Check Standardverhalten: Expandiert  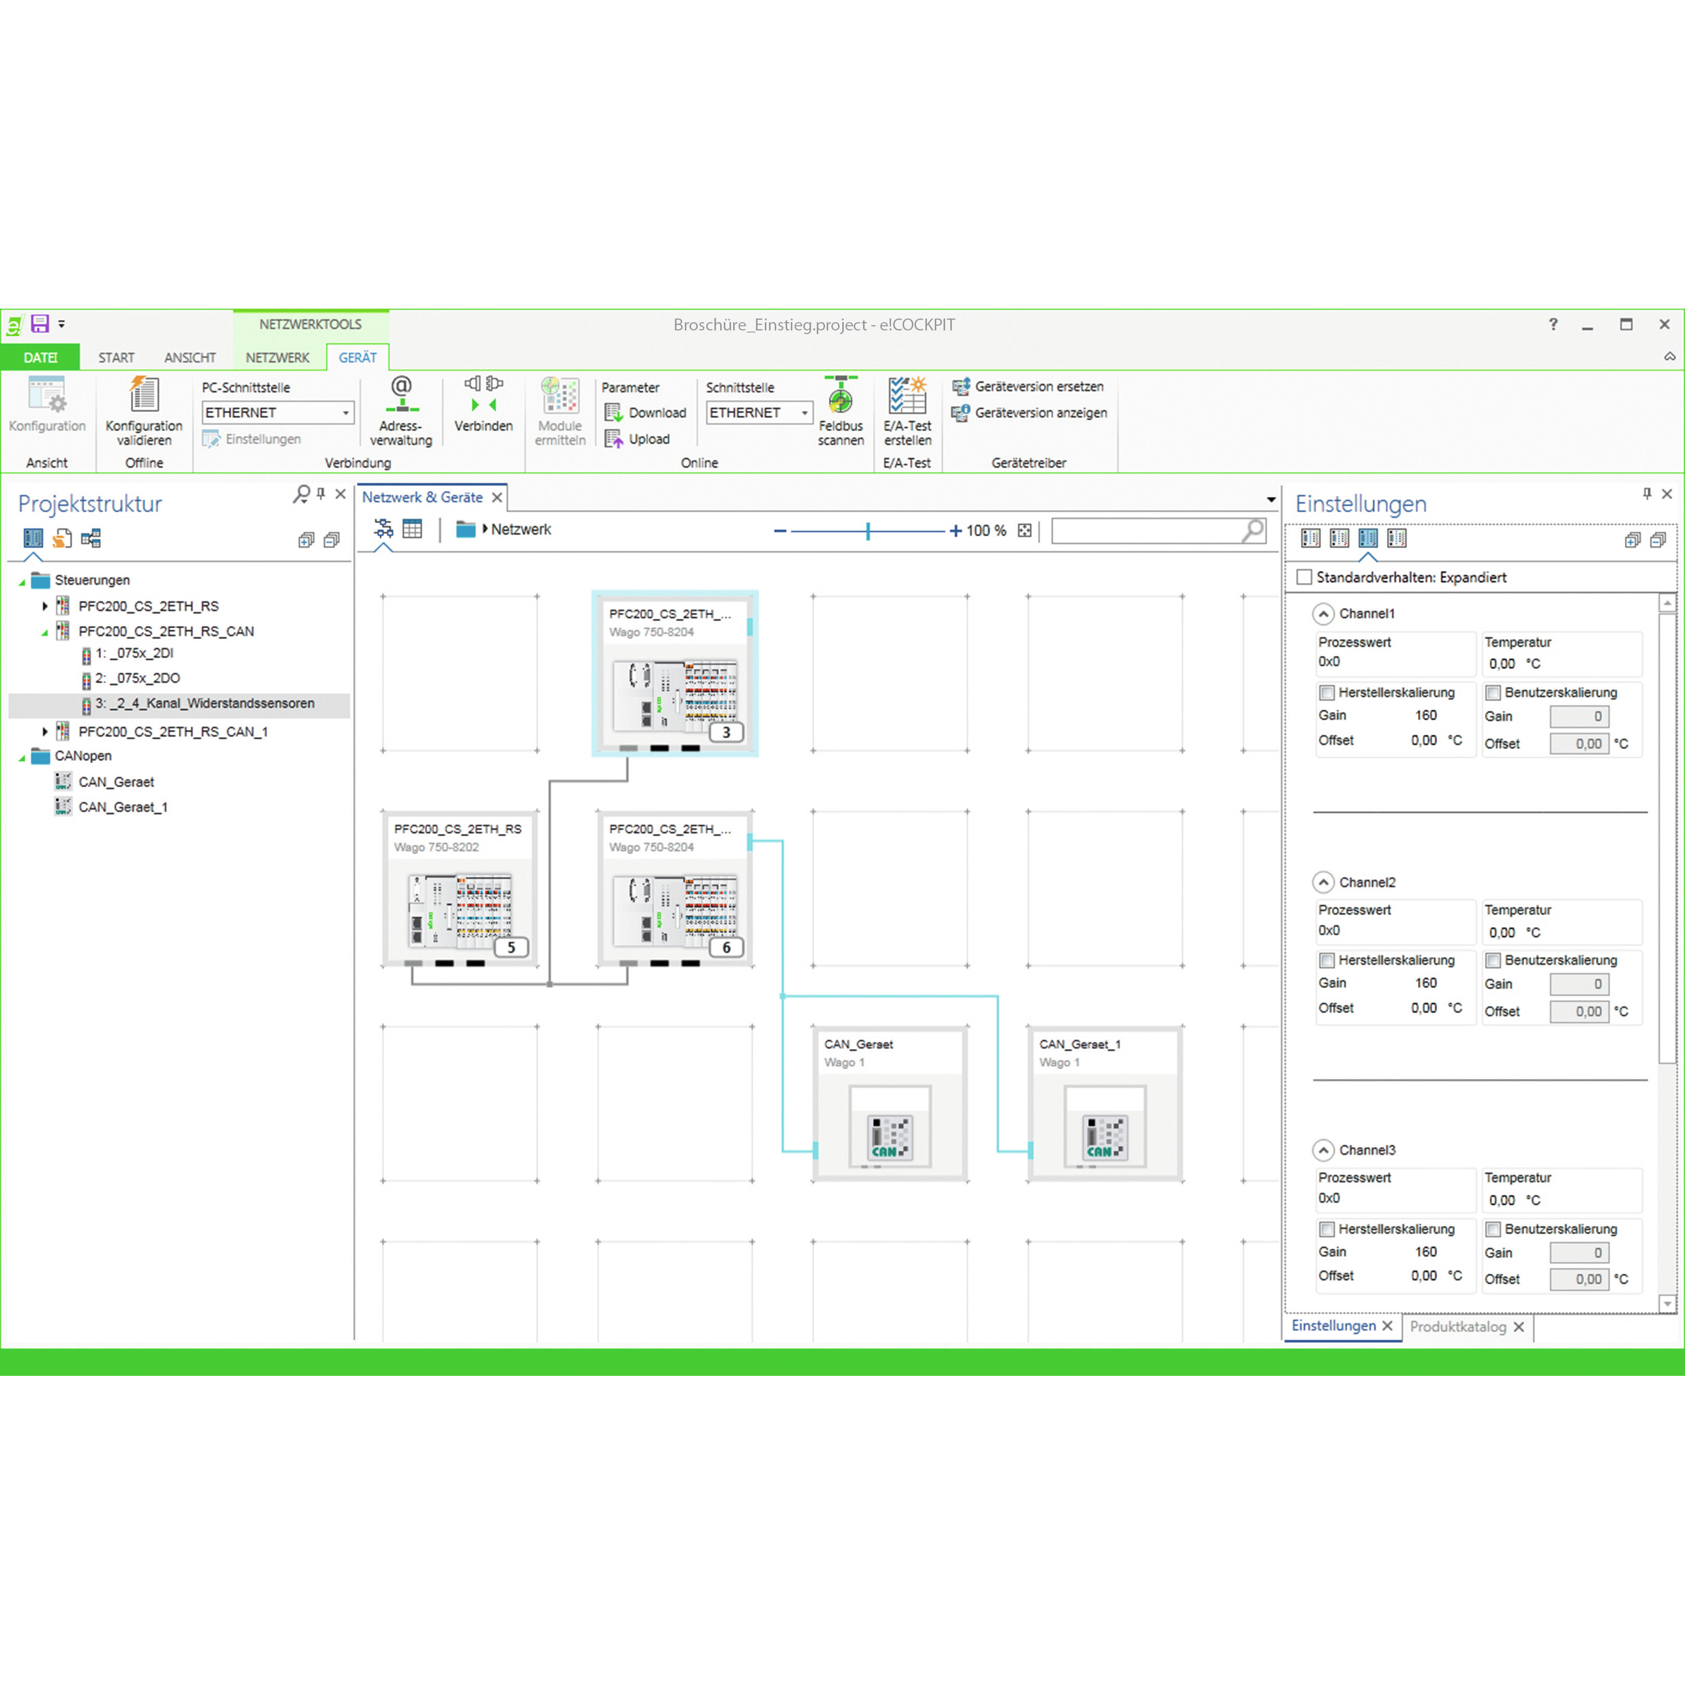click(1304, 577)
